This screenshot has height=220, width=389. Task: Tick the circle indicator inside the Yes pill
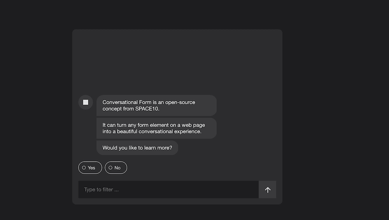tap(84, 168)
